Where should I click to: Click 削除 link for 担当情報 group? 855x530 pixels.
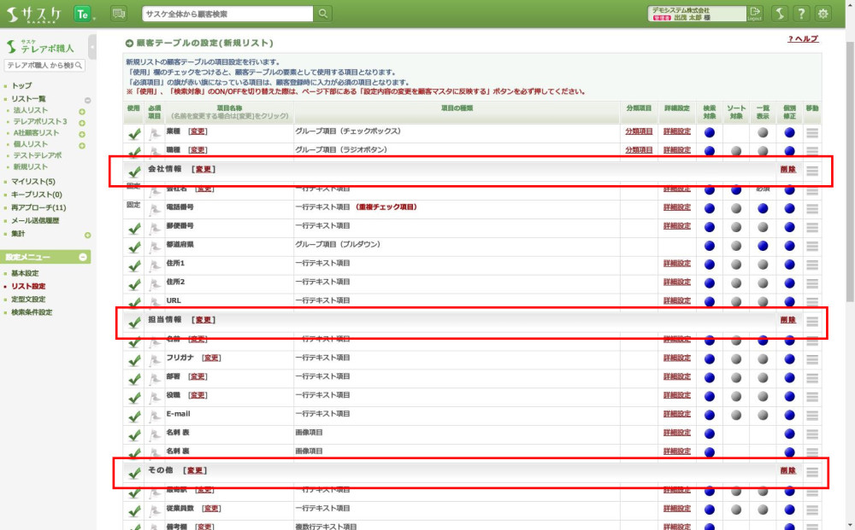(x=787, y=320)
